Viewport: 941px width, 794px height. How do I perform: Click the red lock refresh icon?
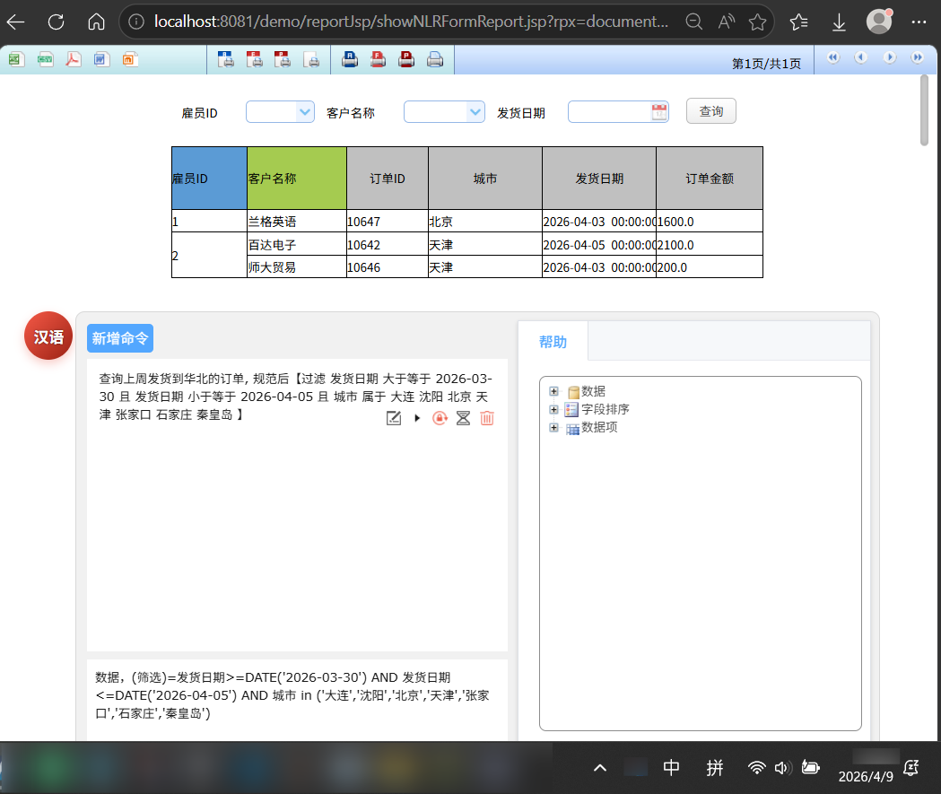(x=440, y=418)
